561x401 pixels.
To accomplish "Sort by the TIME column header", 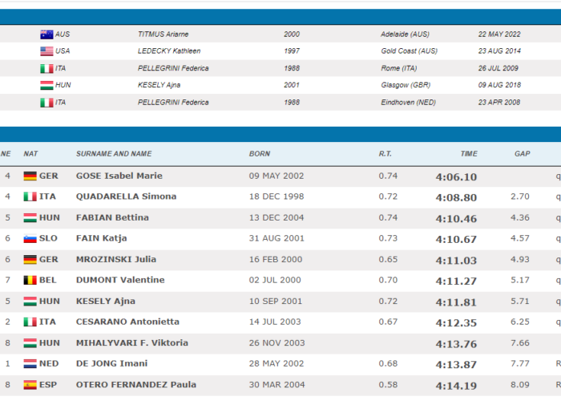I will pos(468,154).
